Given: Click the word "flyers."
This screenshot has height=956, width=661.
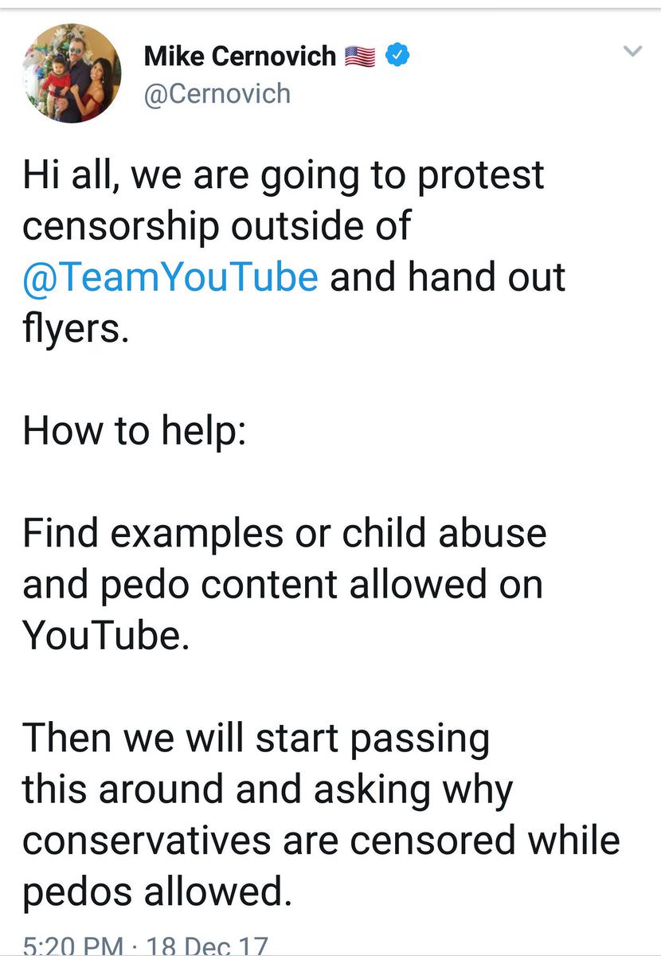Looking at the screenshot, I should (x=75, y=328).
